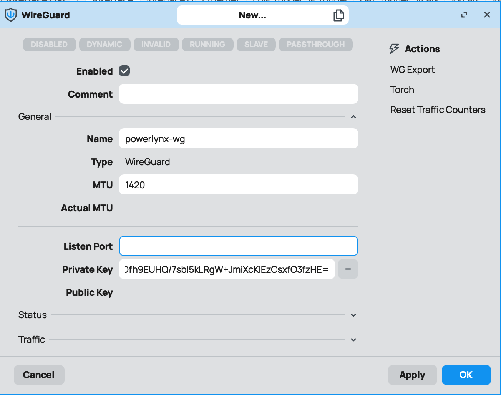Image resolution: width=501 pixels, height=395 pixels.
Task: Close the WireGuard dialog with X
Action: (x=487, y=15)
